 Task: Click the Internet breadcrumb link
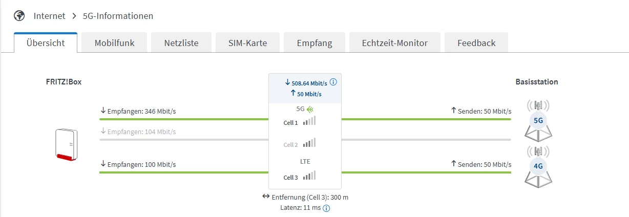[50, 16]
